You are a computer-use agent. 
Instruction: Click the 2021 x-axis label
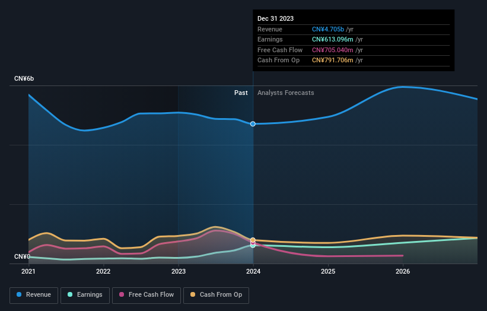[28, 272]
